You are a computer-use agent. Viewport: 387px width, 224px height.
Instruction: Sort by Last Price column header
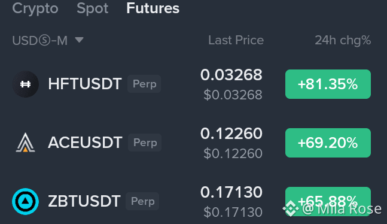pyautogui.click(x=236, y=40)
